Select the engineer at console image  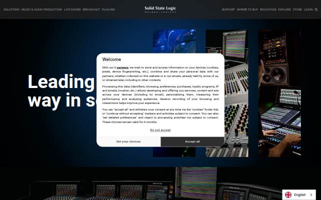click(280, 93)
